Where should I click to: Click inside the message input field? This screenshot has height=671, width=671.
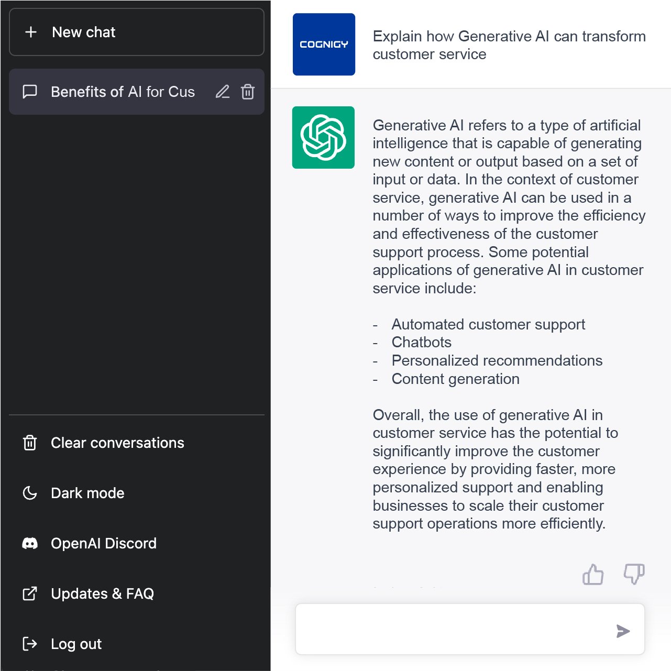click(456, 629)
